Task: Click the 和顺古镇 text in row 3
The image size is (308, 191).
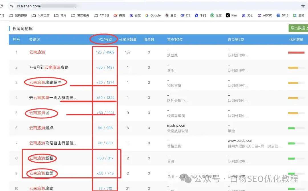Action: tap(174, 85)
